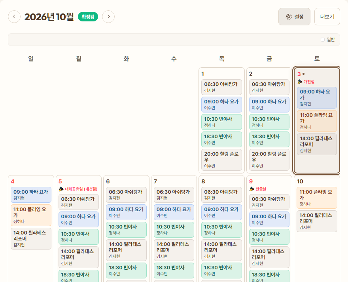Open the 06:30 아쉬탕가 class on day 7
The height and width of the screenshot is (282, 348).
click(174, 195)
